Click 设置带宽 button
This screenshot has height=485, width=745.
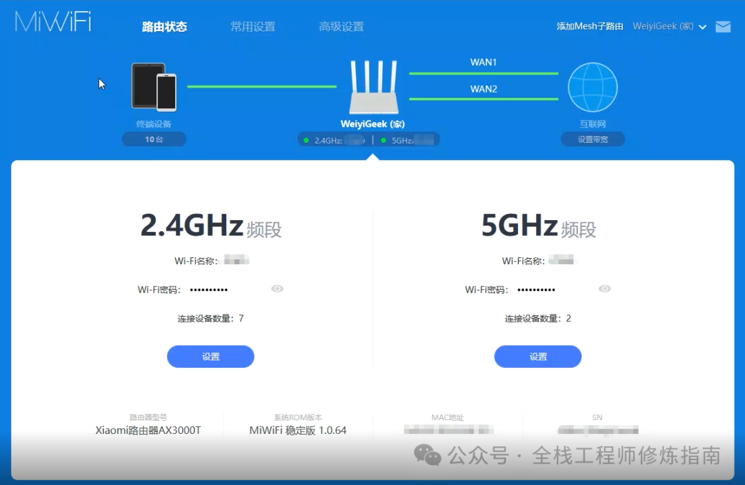click(593, 139)
